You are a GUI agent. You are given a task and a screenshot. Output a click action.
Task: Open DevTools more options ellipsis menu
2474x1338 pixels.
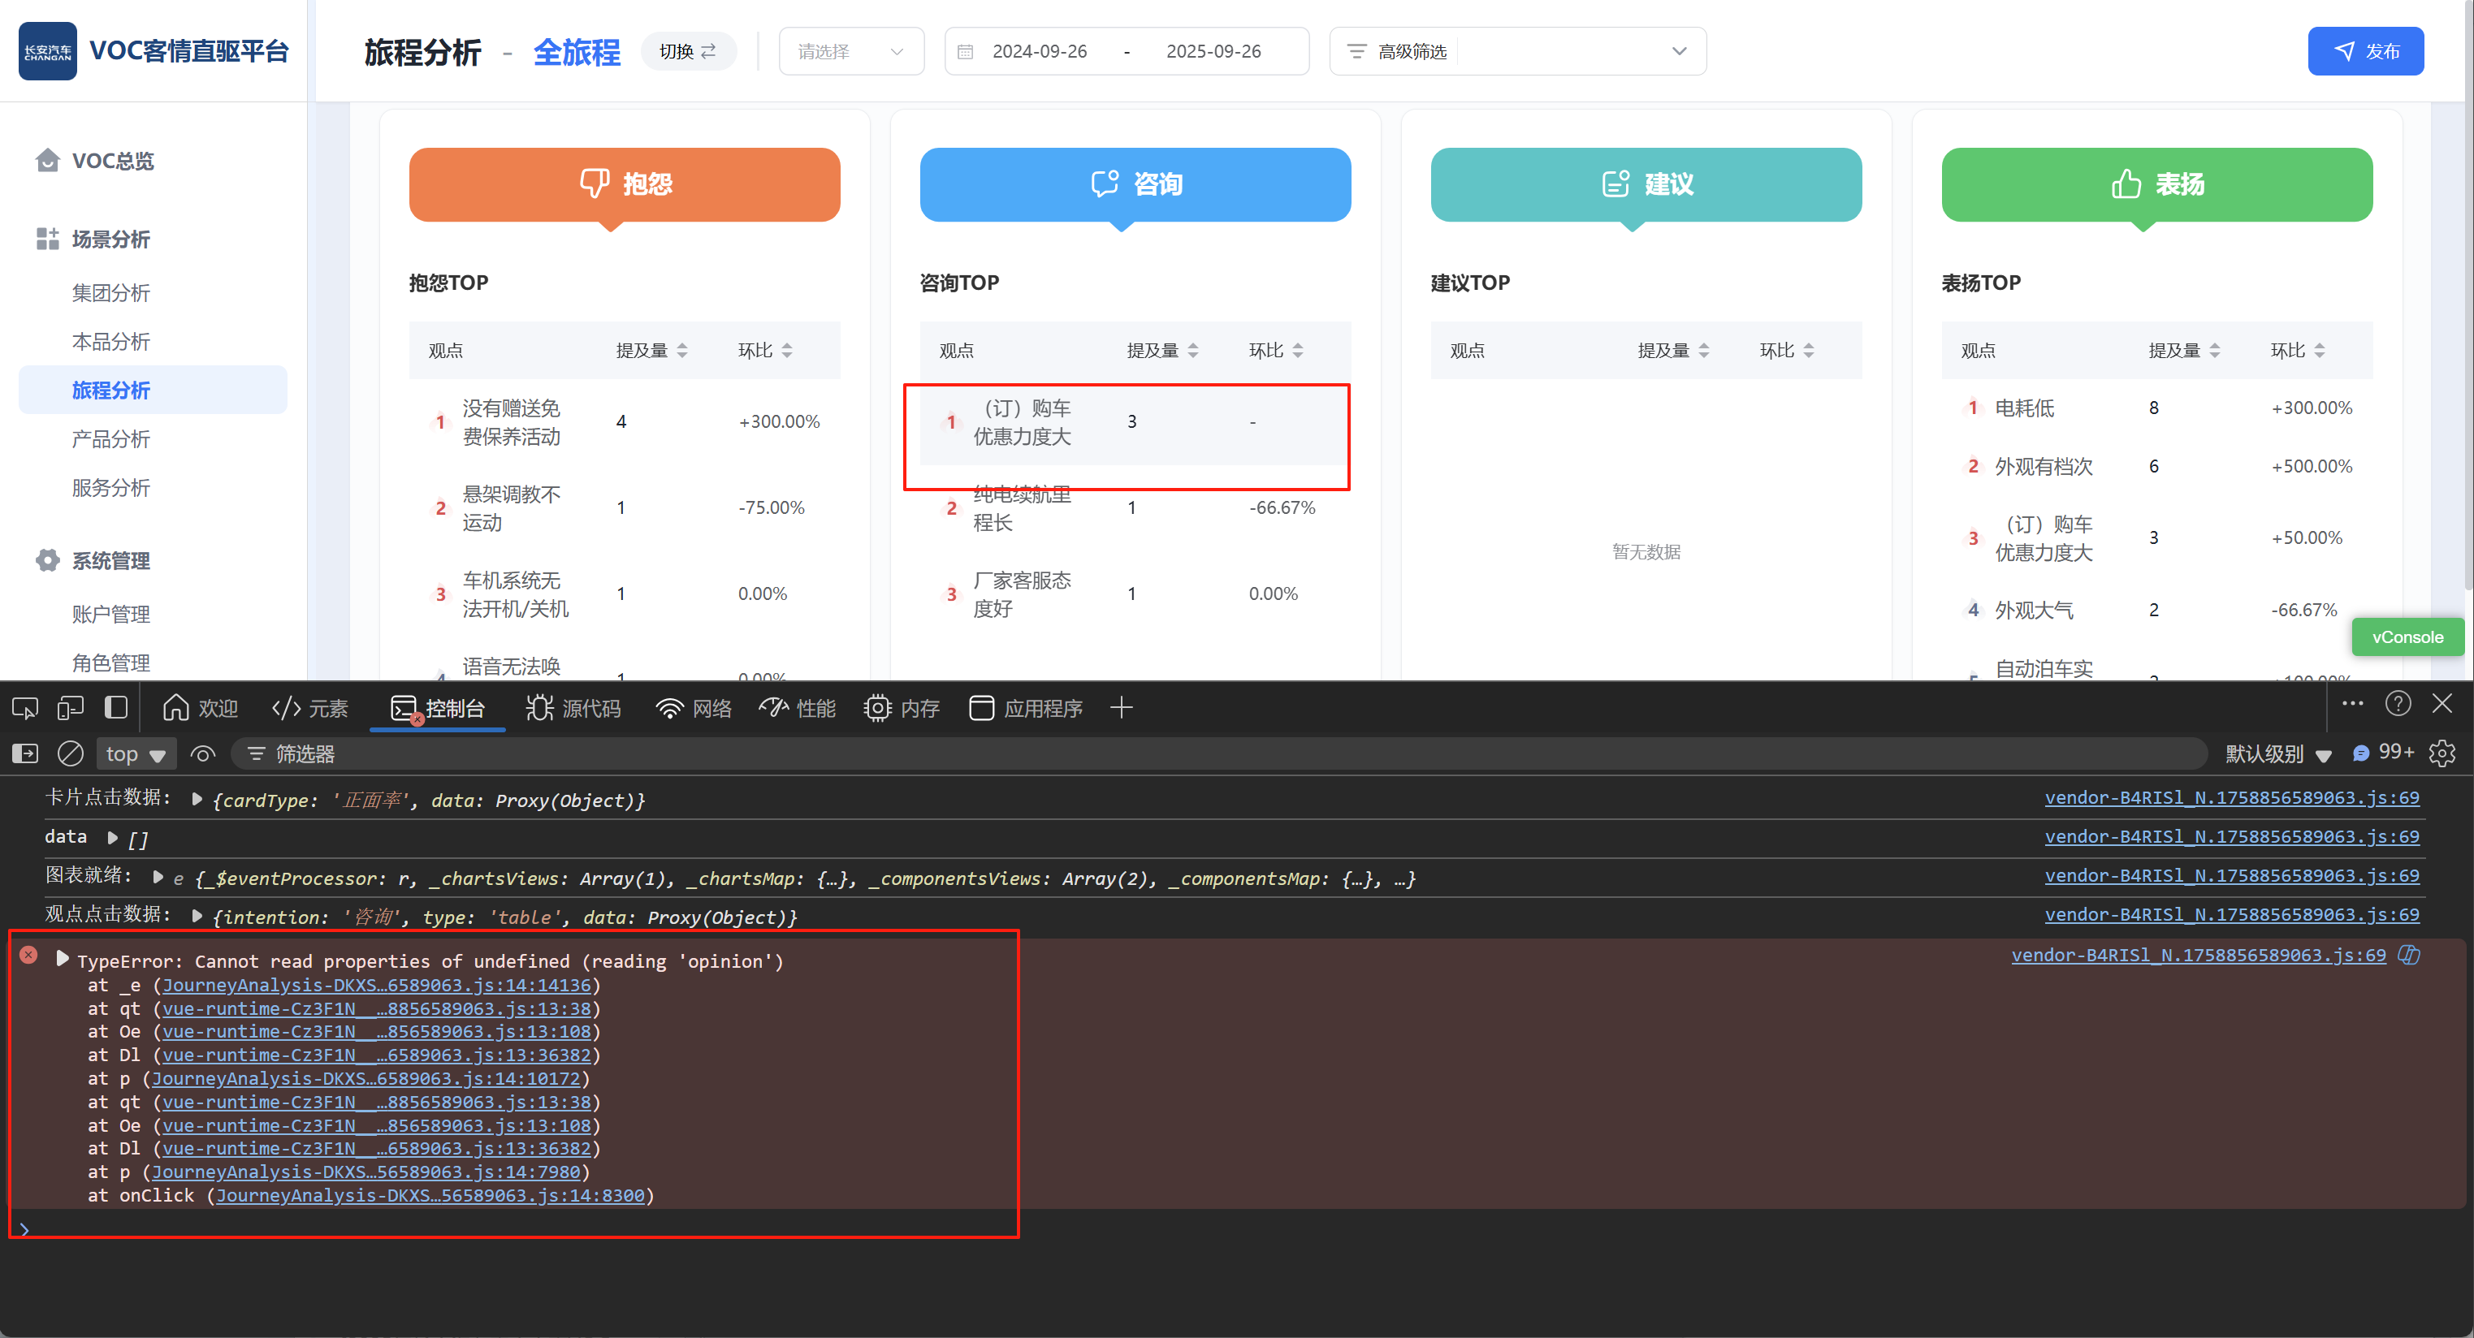2352,705
